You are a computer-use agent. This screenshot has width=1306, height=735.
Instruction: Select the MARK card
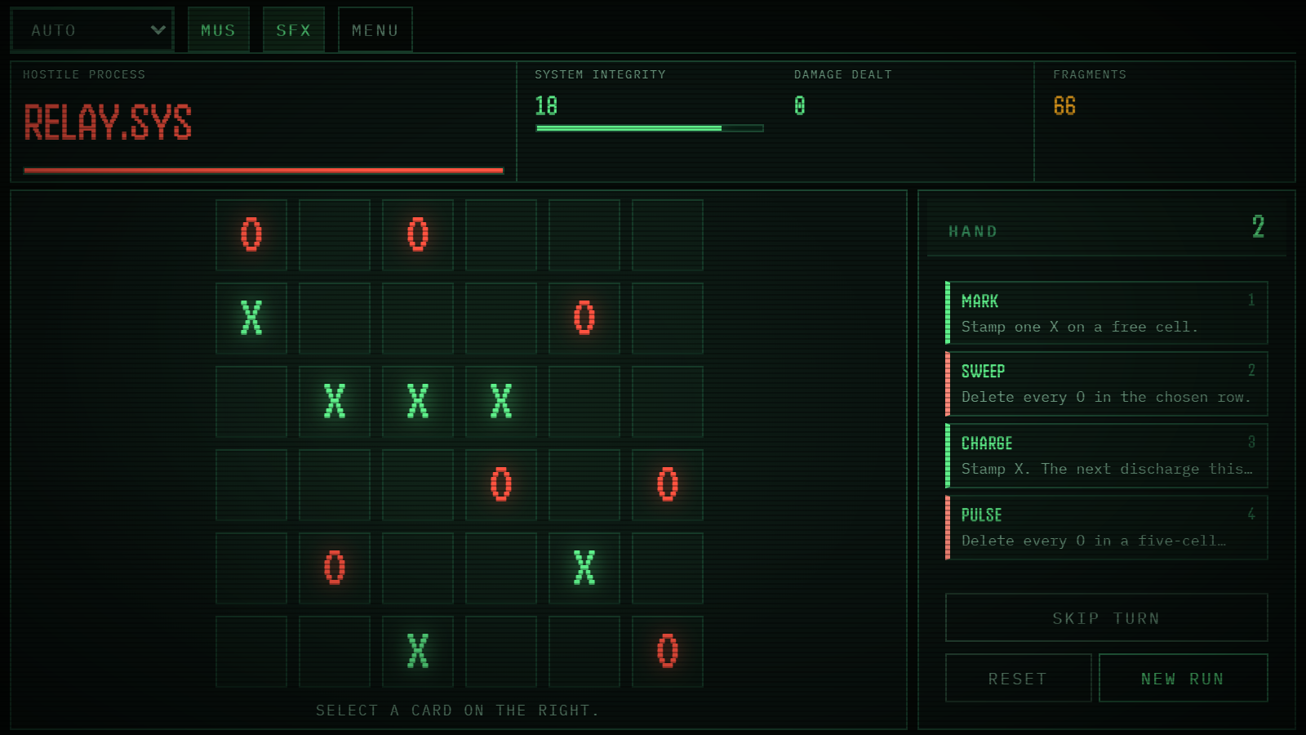click(x=1106, y=313)
